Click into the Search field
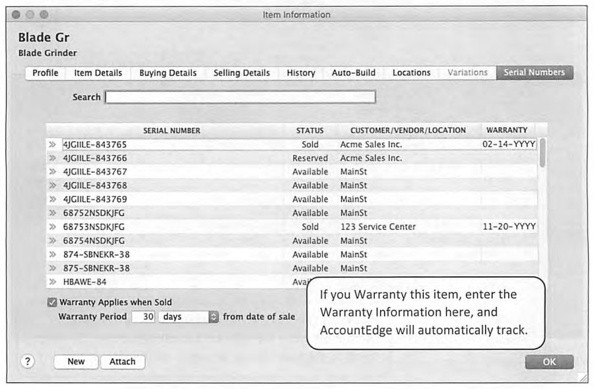Screen dimensions: 594x389 click(x=240, y=97)
